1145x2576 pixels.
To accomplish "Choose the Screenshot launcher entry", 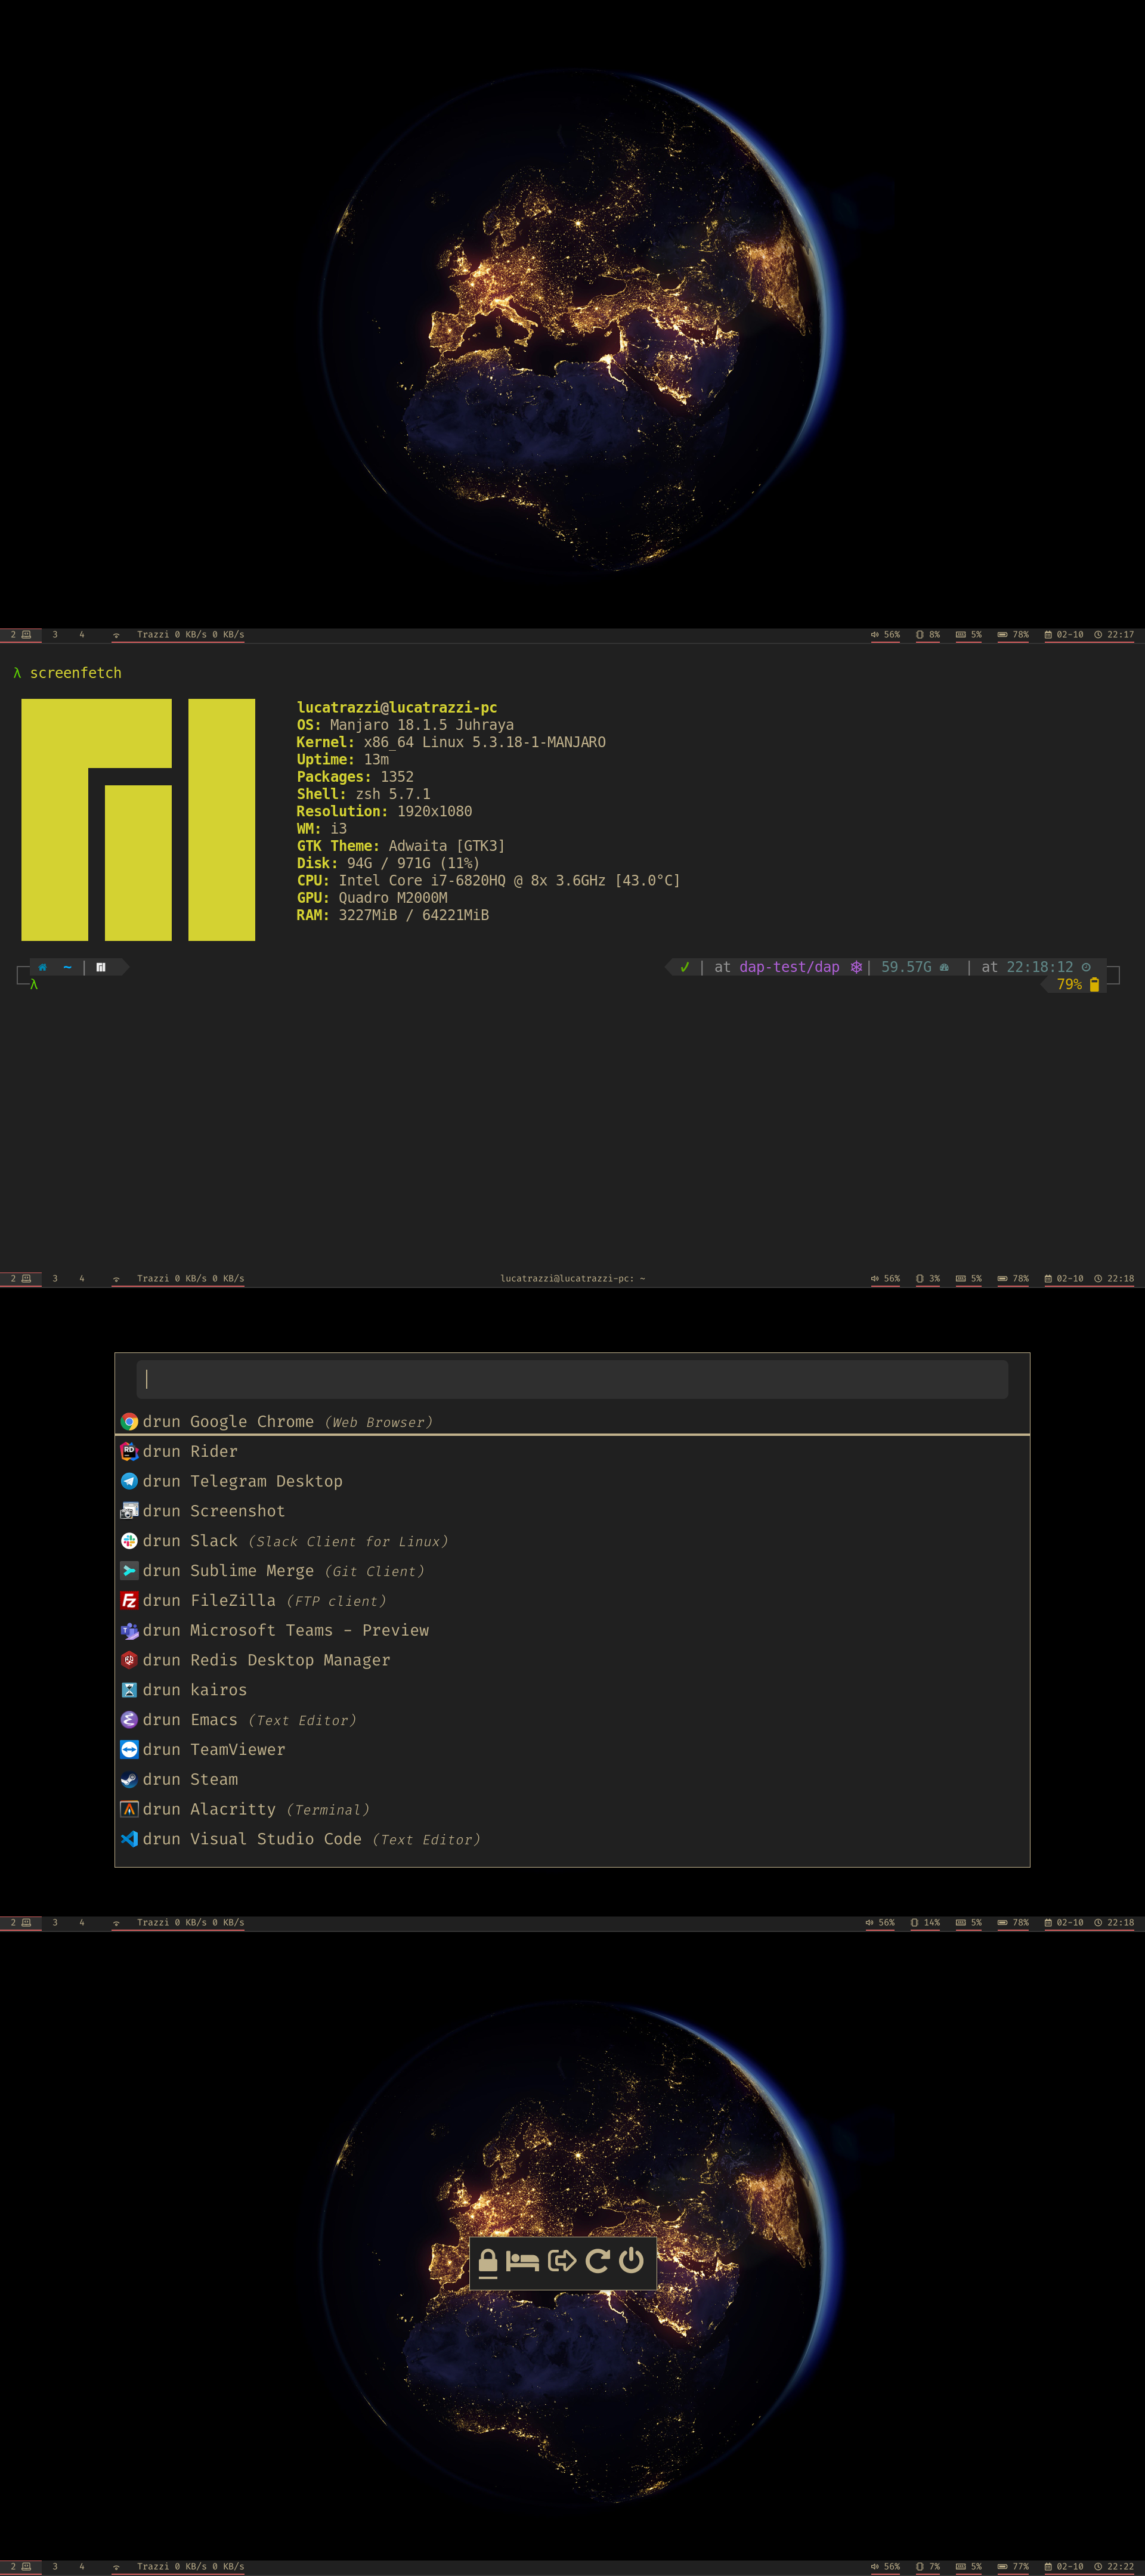I will point(237,1511).
